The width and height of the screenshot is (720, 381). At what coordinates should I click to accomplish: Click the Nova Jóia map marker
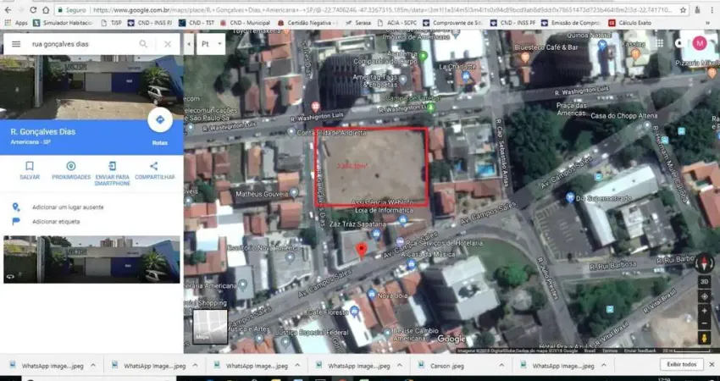click(372, 293)
